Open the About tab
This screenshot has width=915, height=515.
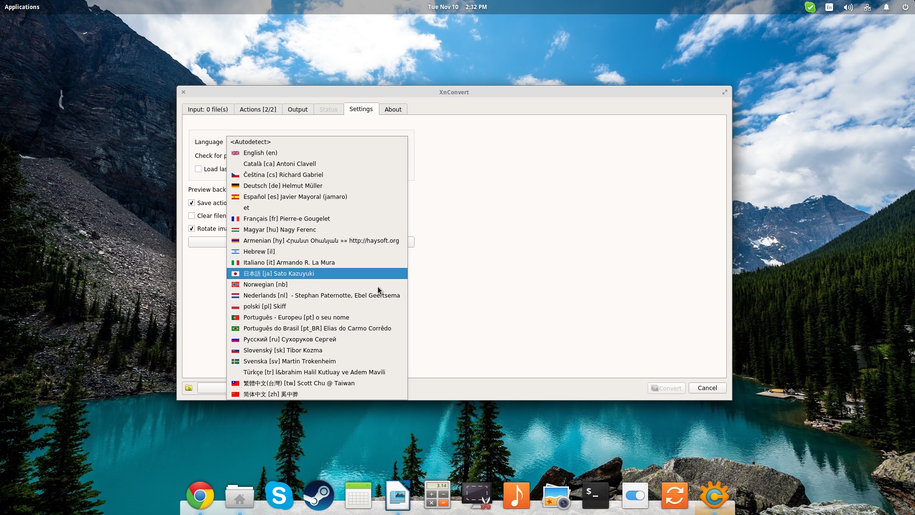tap(393, 109)
